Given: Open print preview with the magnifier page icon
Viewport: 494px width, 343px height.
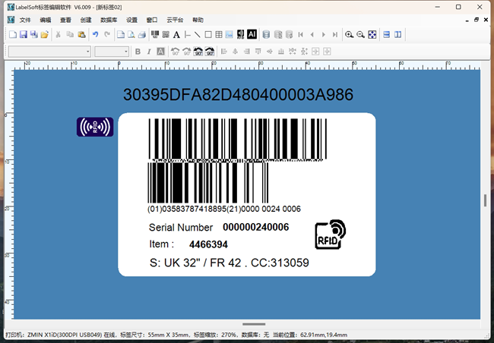Looking at the screenshot, I should pyautogui.click(x=131, y=35).
